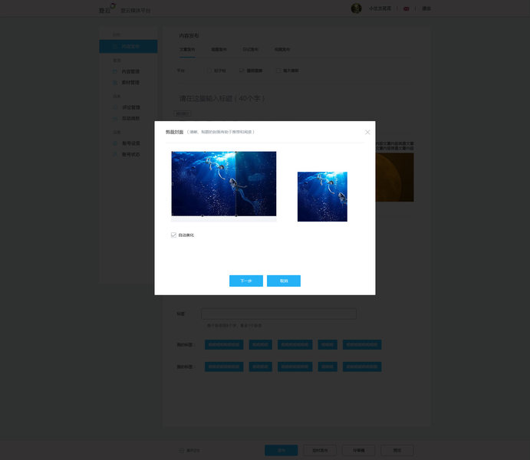Open 账号设置 in the sidebar
The image size is (530, 460).
131,143
